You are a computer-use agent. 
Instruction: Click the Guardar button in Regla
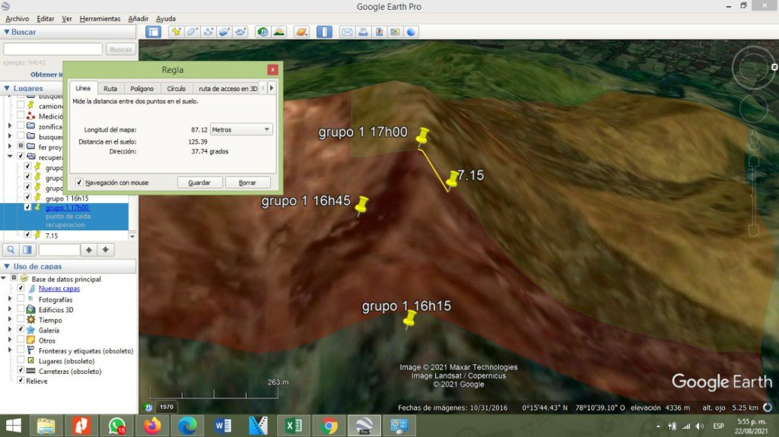pyautogui.click(x=199, y=182)
